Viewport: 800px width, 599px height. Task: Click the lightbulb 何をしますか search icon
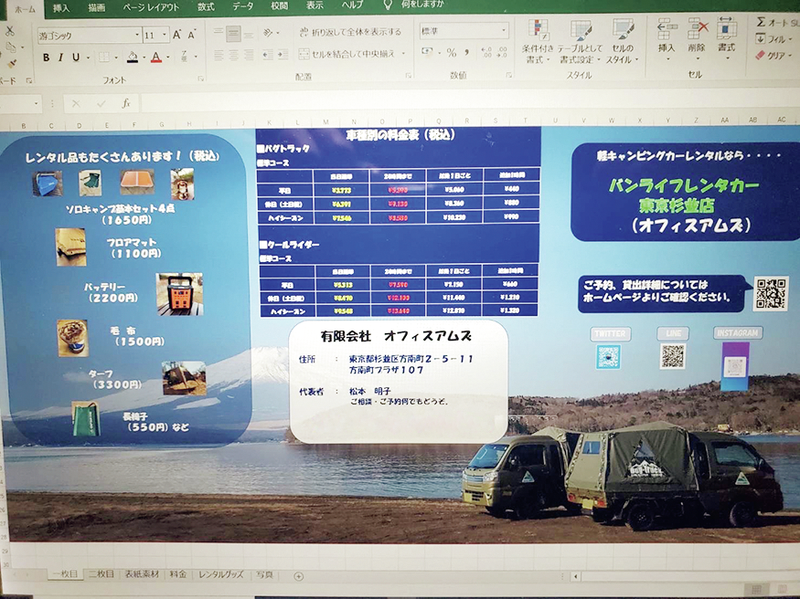coord(389,5)
